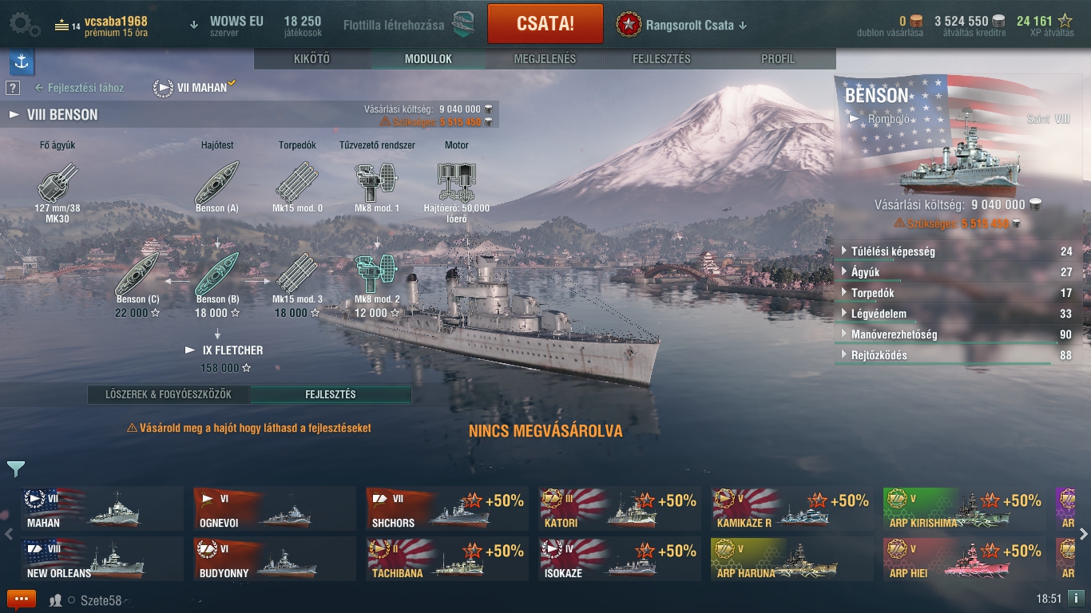Expand the Rejtőzködés parameter row
The image size is (1091, 613).
click(958, 355)
